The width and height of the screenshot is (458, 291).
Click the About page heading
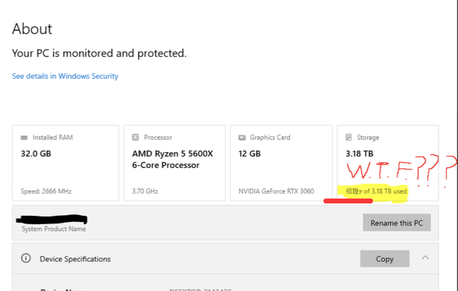point(32,29)
